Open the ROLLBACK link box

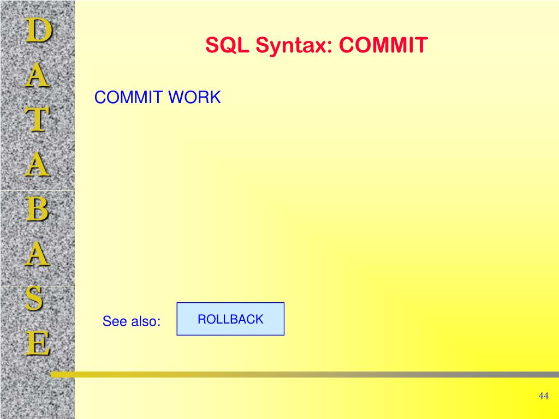[230, 319]
